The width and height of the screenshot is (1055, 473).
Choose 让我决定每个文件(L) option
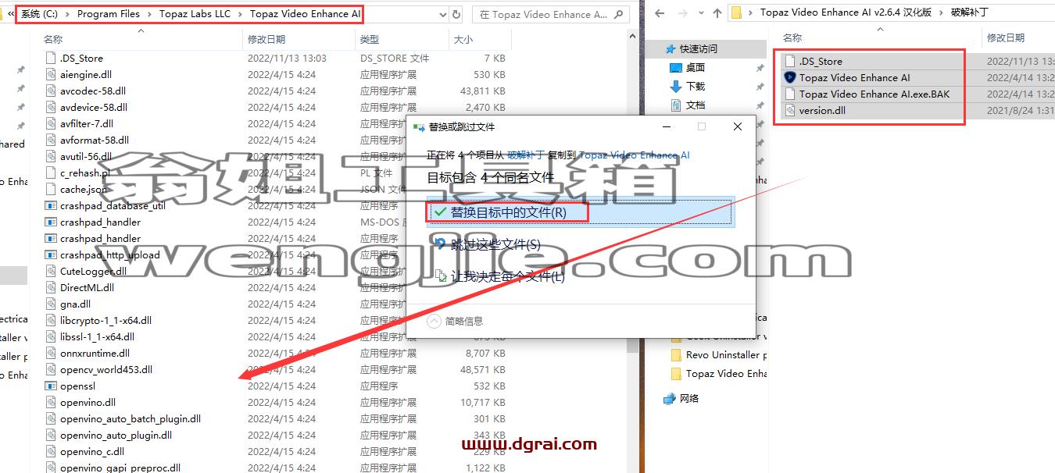point(500,276)
